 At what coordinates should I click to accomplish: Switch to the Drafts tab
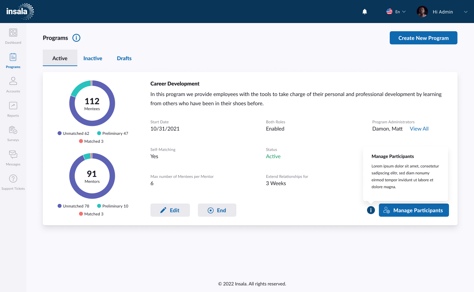click(x=124, y=58)
